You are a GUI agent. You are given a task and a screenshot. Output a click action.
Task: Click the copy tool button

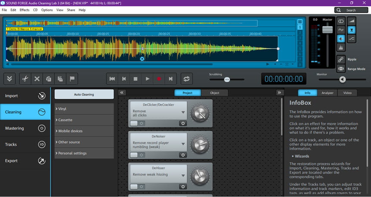tap(48, 79)
